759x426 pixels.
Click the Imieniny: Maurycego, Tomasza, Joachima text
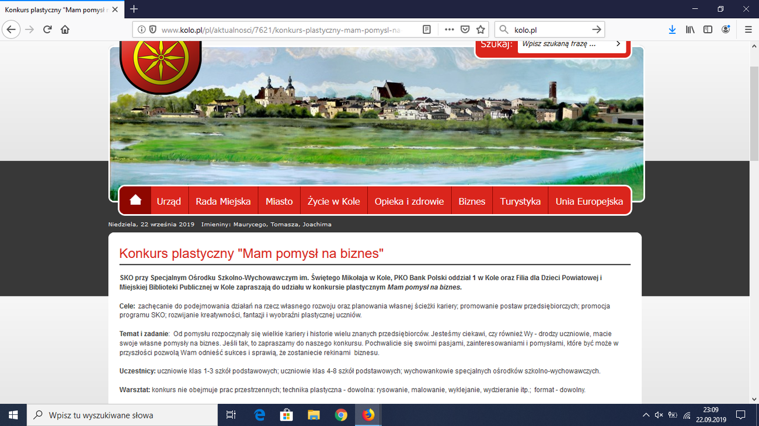(266, 224)
